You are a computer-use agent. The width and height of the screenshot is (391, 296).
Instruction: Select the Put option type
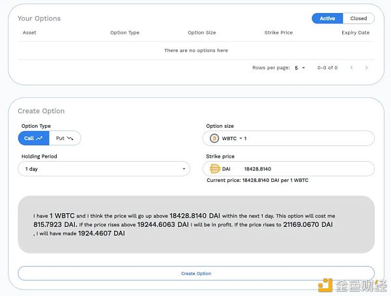click(x=65, y=138)
